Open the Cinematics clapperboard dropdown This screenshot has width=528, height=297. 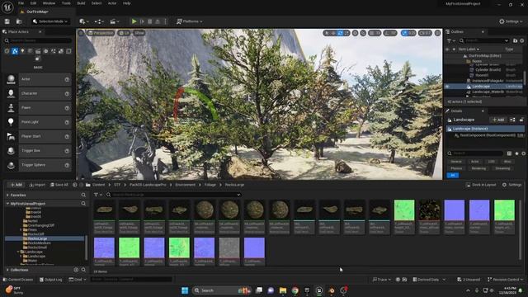(115, 21)
